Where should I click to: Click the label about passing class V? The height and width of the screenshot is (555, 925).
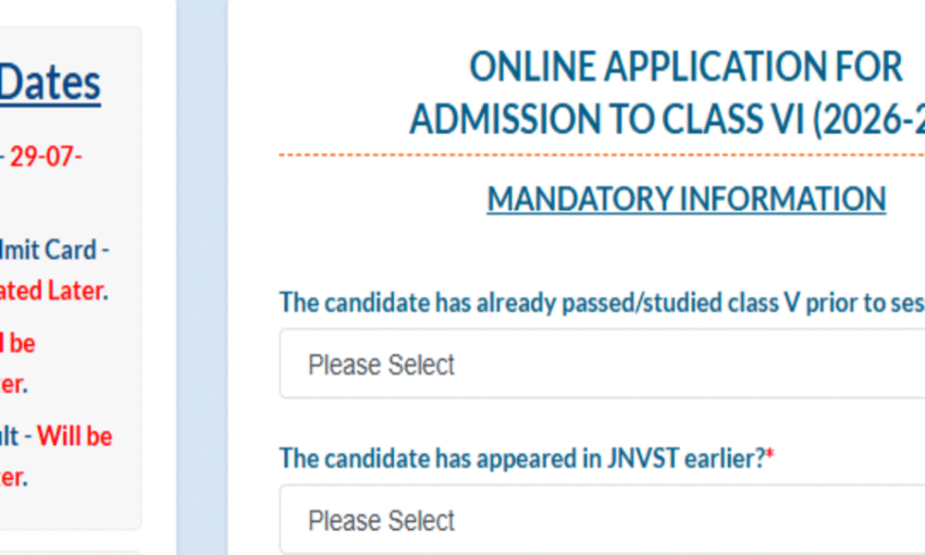click(602, 302)
